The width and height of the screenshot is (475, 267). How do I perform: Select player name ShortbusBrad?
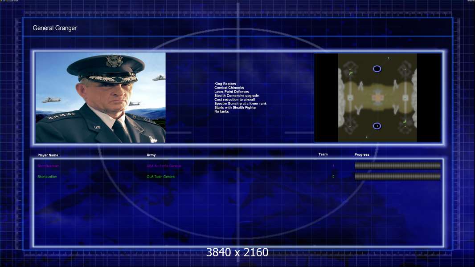point(48,166)
